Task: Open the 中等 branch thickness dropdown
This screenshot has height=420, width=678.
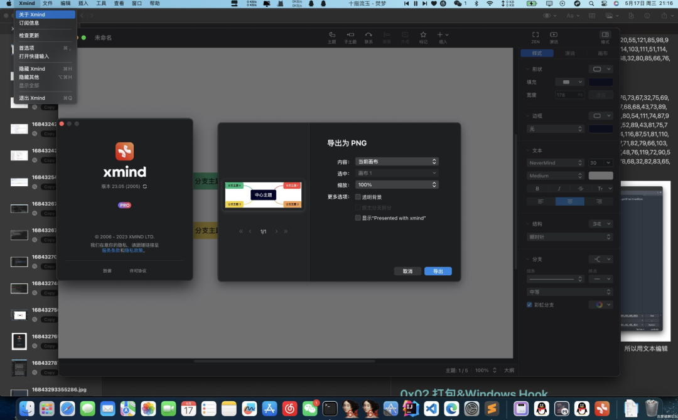Action: 569,291
